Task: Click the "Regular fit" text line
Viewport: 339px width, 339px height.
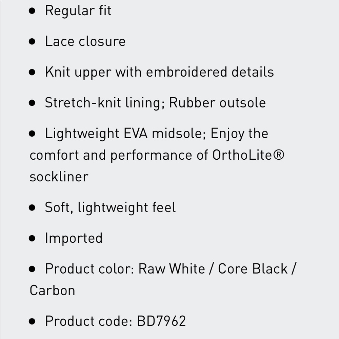Action: point(78,11)
